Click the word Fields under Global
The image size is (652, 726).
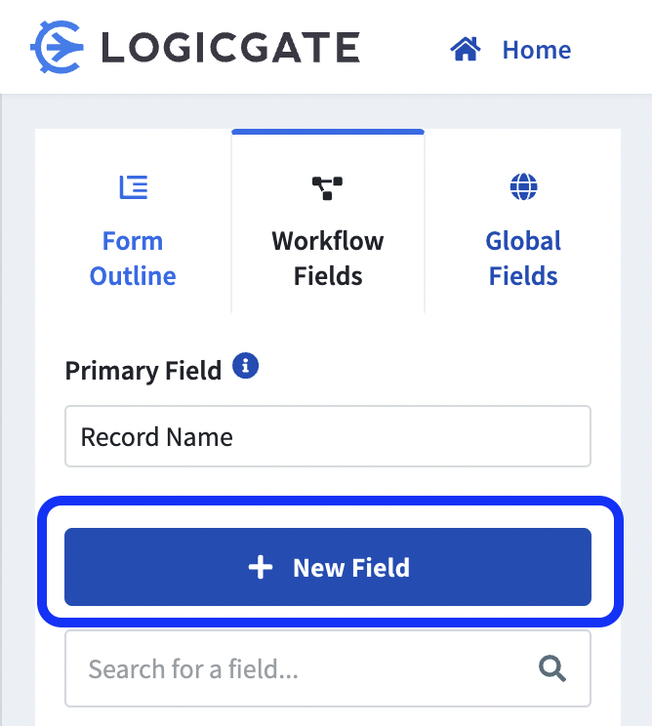point(523,276)
